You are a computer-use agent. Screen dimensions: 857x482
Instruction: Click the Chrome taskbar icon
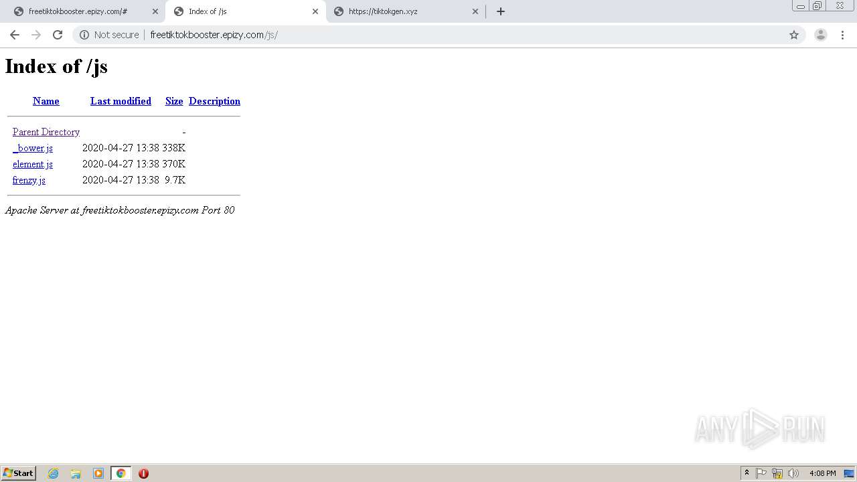[x=121, y=473]
